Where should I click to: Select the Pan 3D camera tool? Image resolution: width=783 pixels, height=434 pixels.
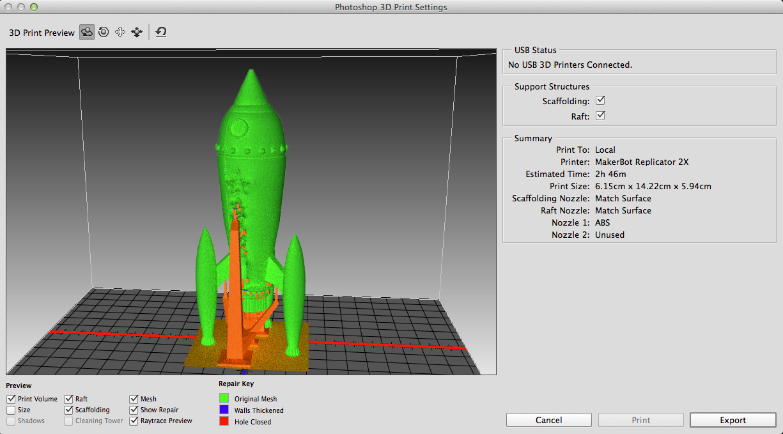[x=120, y=32]
